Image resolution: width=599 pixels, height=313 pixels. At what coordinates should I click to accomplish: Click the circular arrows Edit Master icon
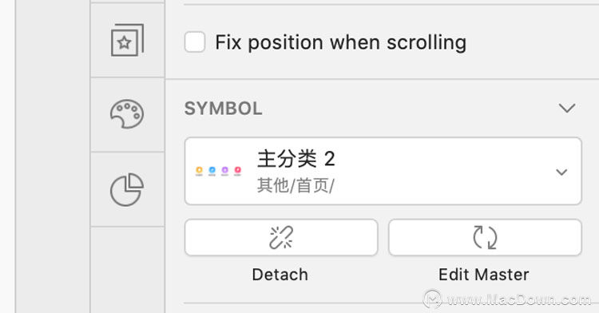point(485,237)
